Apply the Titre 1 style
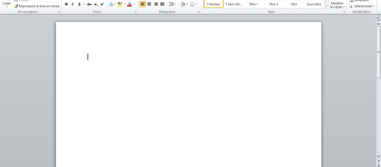 click(254, 4)
